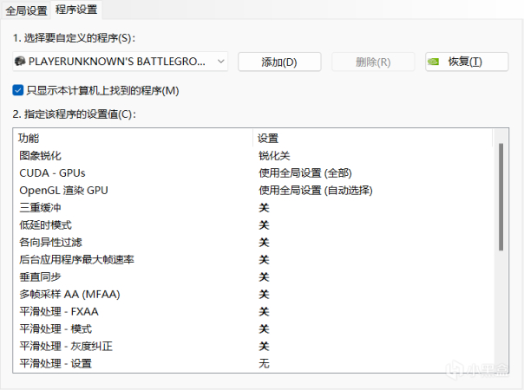The image size is (524, 390).
Task: Click the 设置 column header
Action: (373, 138)
